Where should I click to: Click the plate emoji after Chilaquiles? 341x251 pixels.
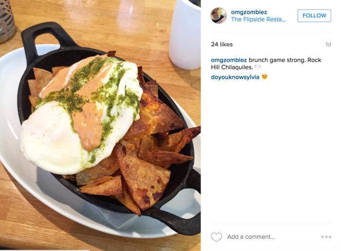pyautogui.click(x=258, y=67)
